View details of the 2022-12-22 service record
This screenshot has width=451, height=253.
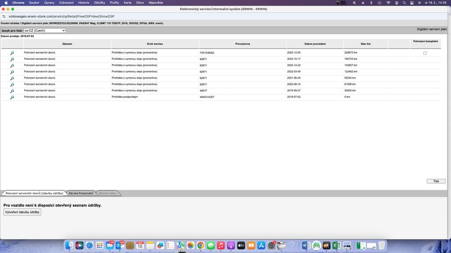pyautogui.click(x=12, y=66)
